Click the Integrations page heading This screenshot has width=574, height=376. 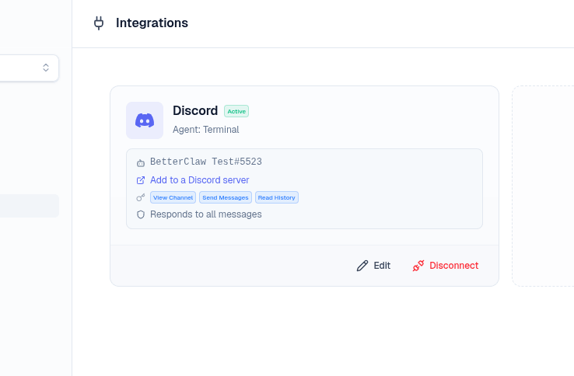[152, 23]
